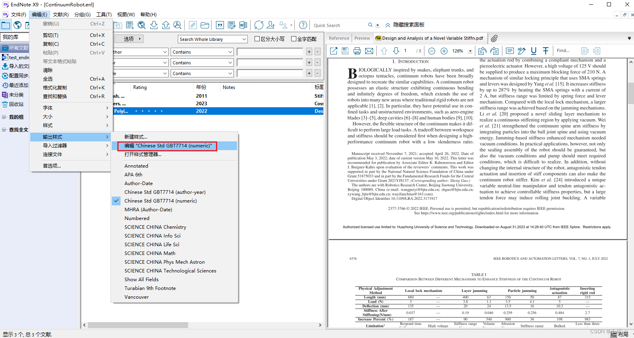Open second row Contains dropdown
The height and width of the screenshot is (338, 634).
202,63
